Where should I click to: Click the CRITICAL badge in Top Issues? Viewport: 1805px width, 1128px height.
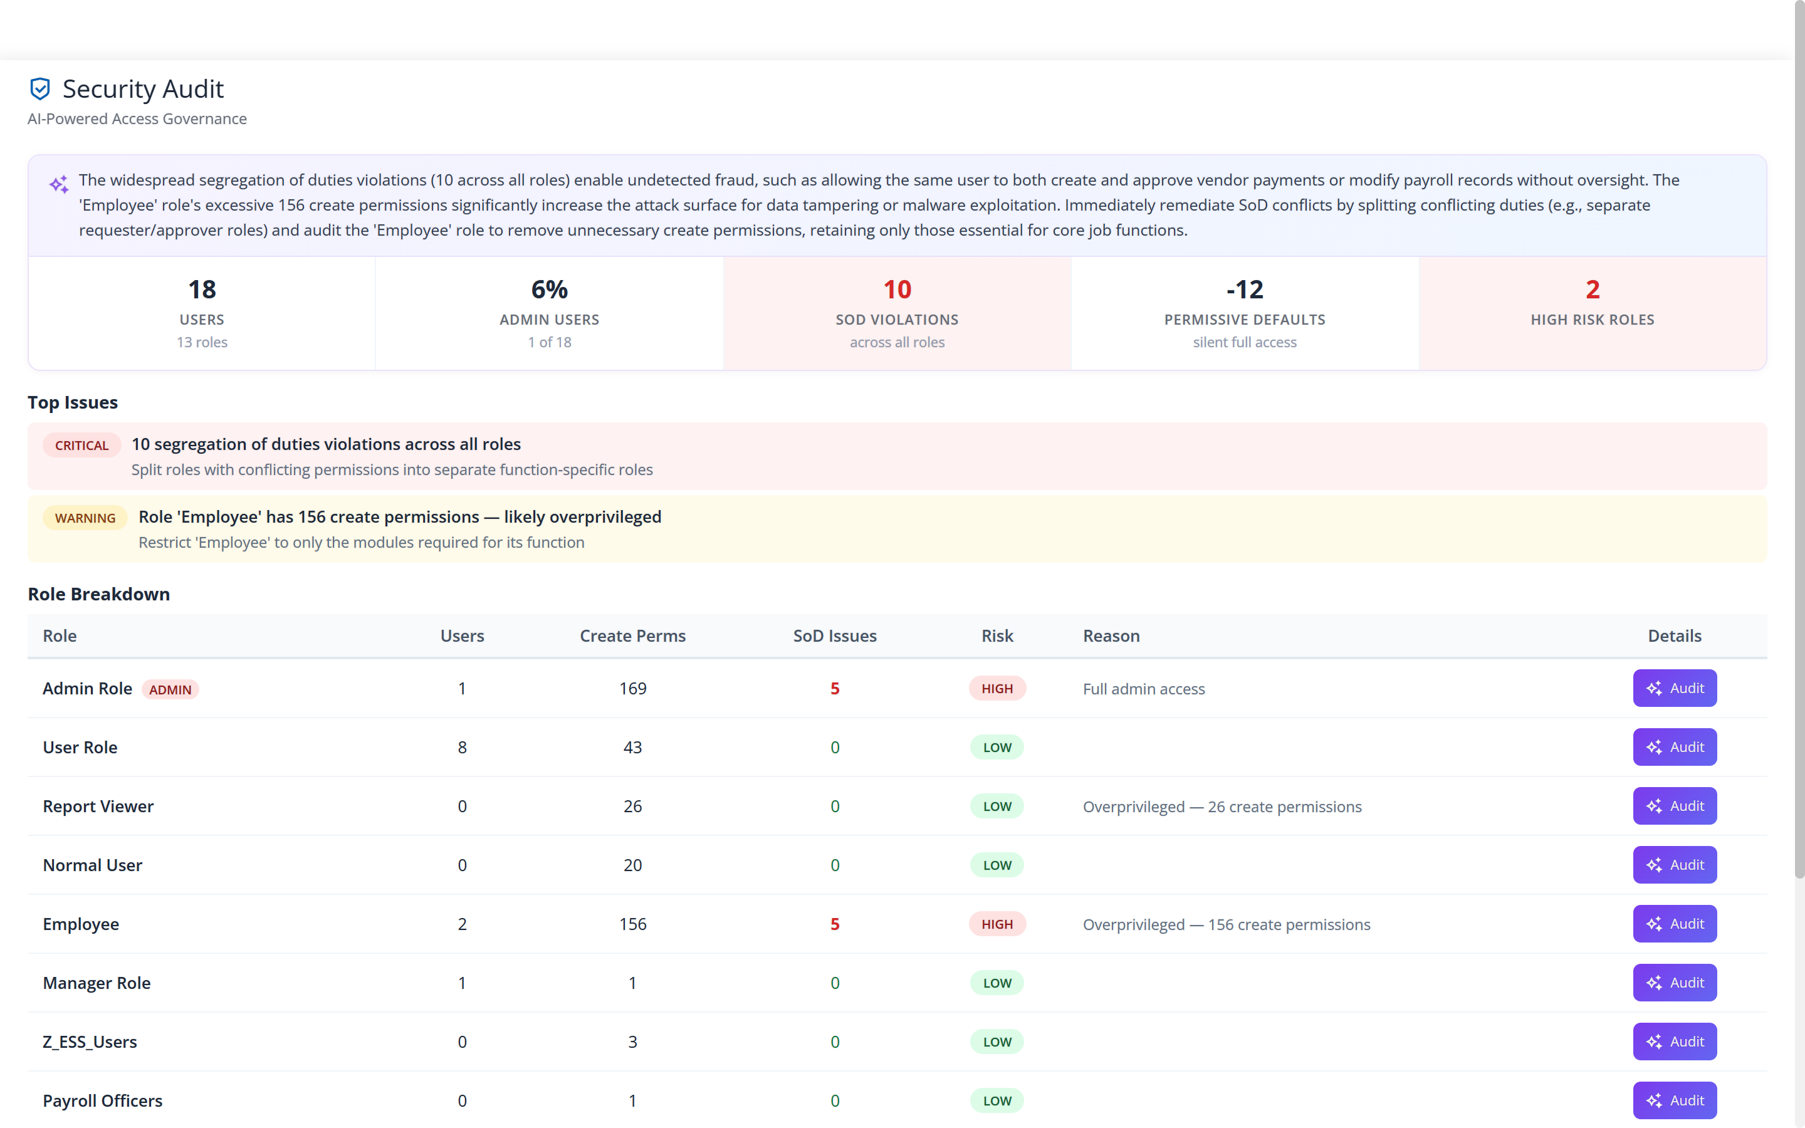[x=82, y=446]
